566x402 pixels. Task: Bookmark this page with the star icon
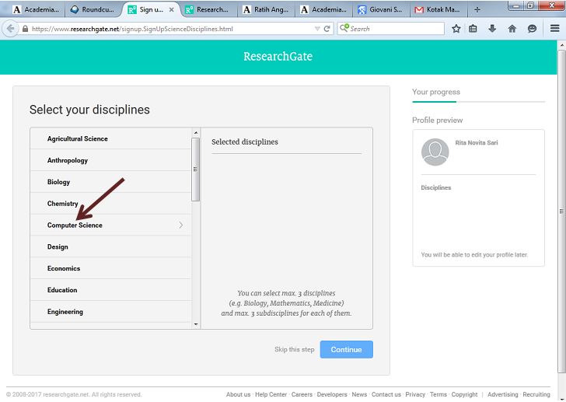point(456,29)
